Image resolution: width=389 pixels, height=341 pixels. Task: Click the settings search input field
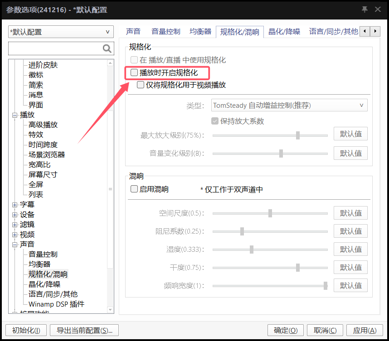click(x=54, y=49)
